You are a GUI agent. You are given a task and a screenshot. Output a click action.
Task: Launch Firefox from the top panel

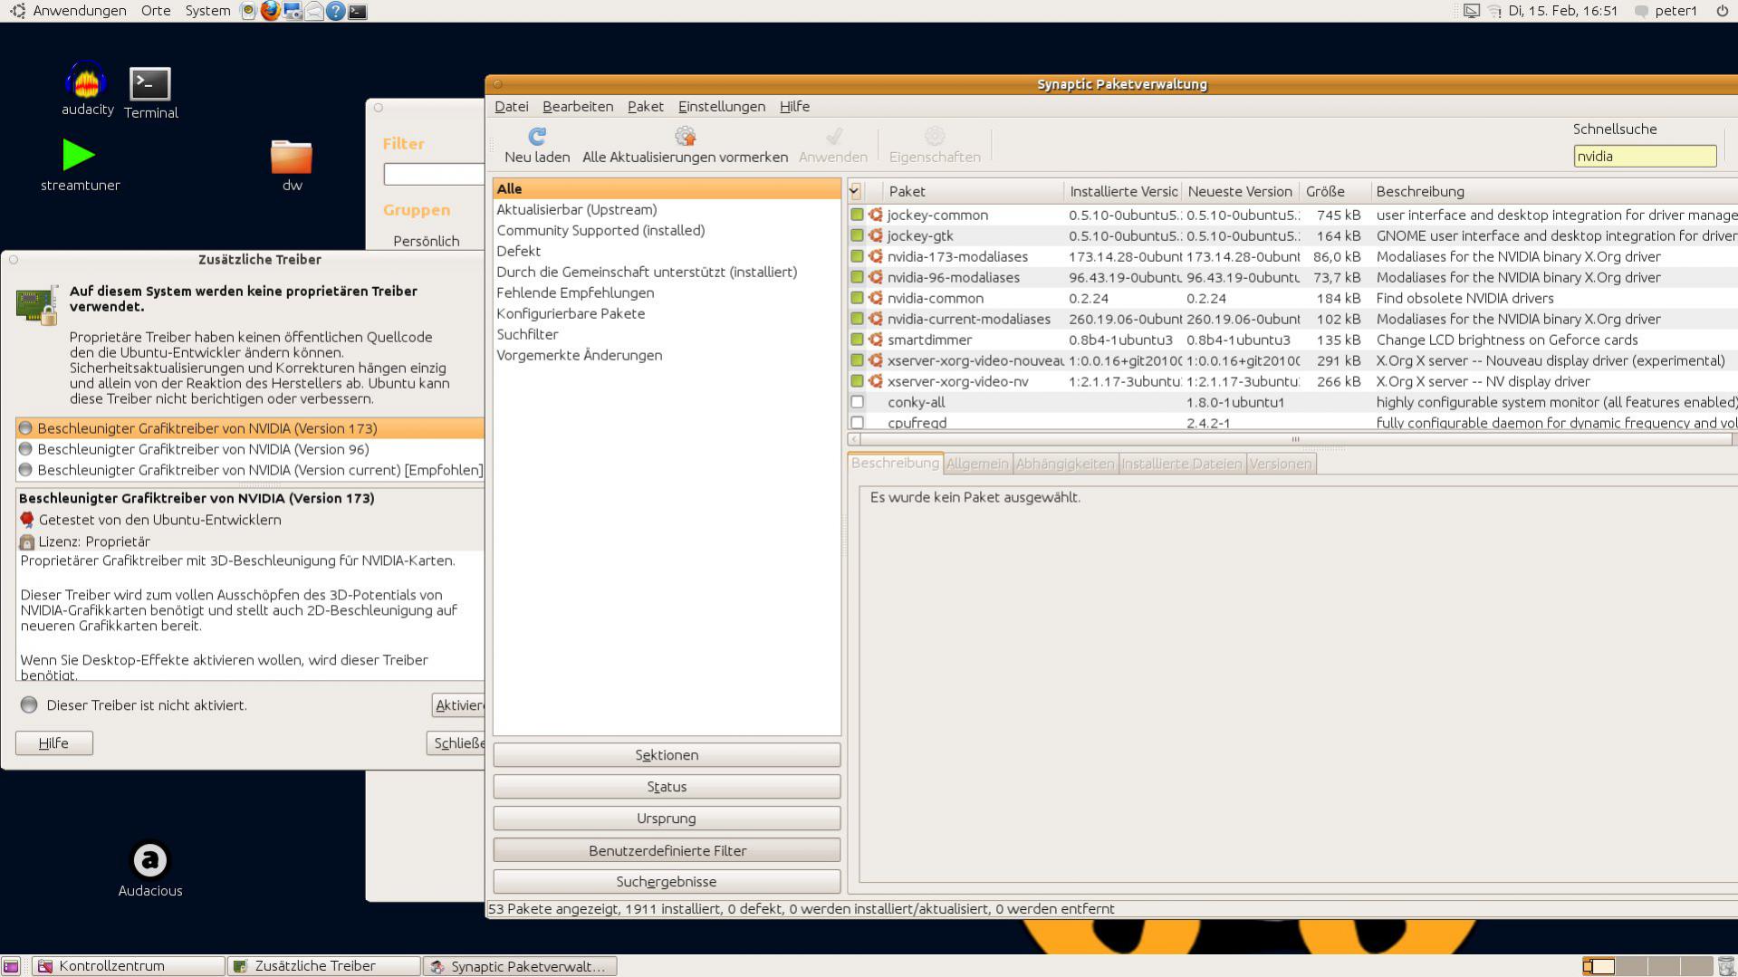click(x=270, y=11)
